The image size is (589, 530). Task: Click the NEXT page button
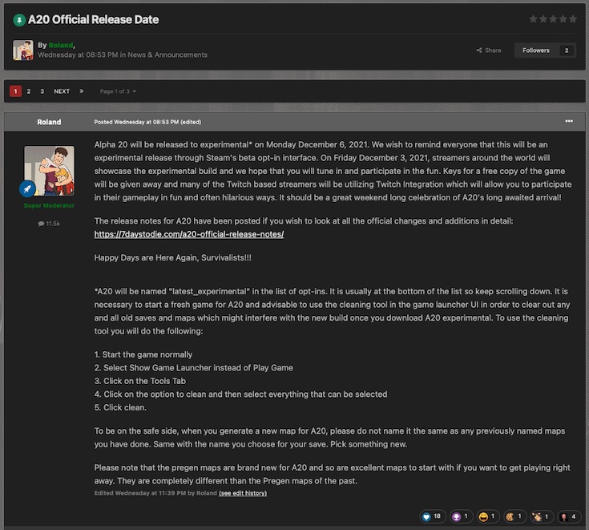(62, 91)
